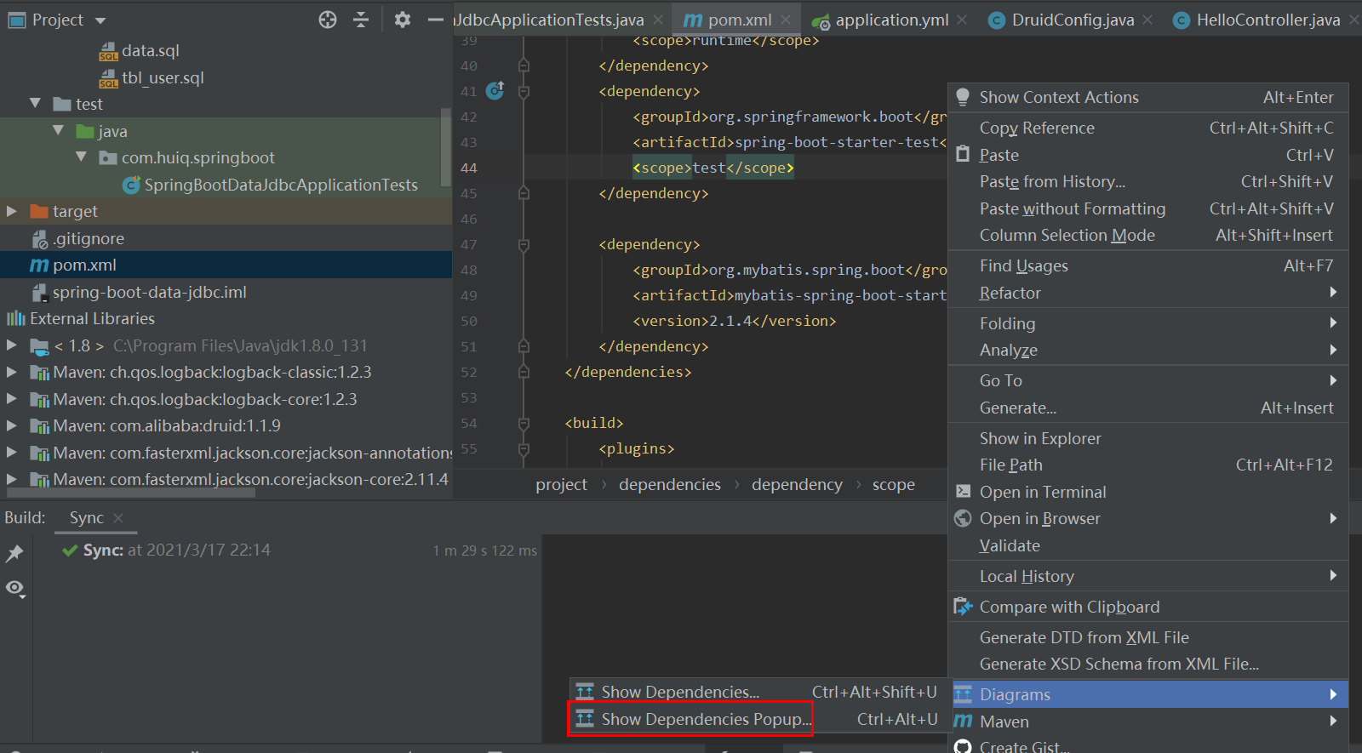Choose Generate DTD from XML File

pos(1148,637)
